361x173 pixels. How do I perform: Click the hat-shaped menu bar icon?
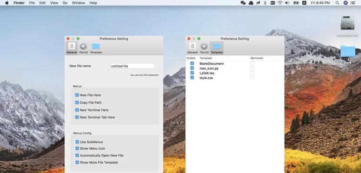point(251,3)
